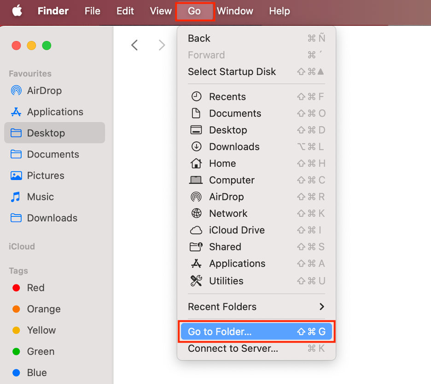Open the Network globe icon
This screenshot has height=384, width=431.
point(196,213)
